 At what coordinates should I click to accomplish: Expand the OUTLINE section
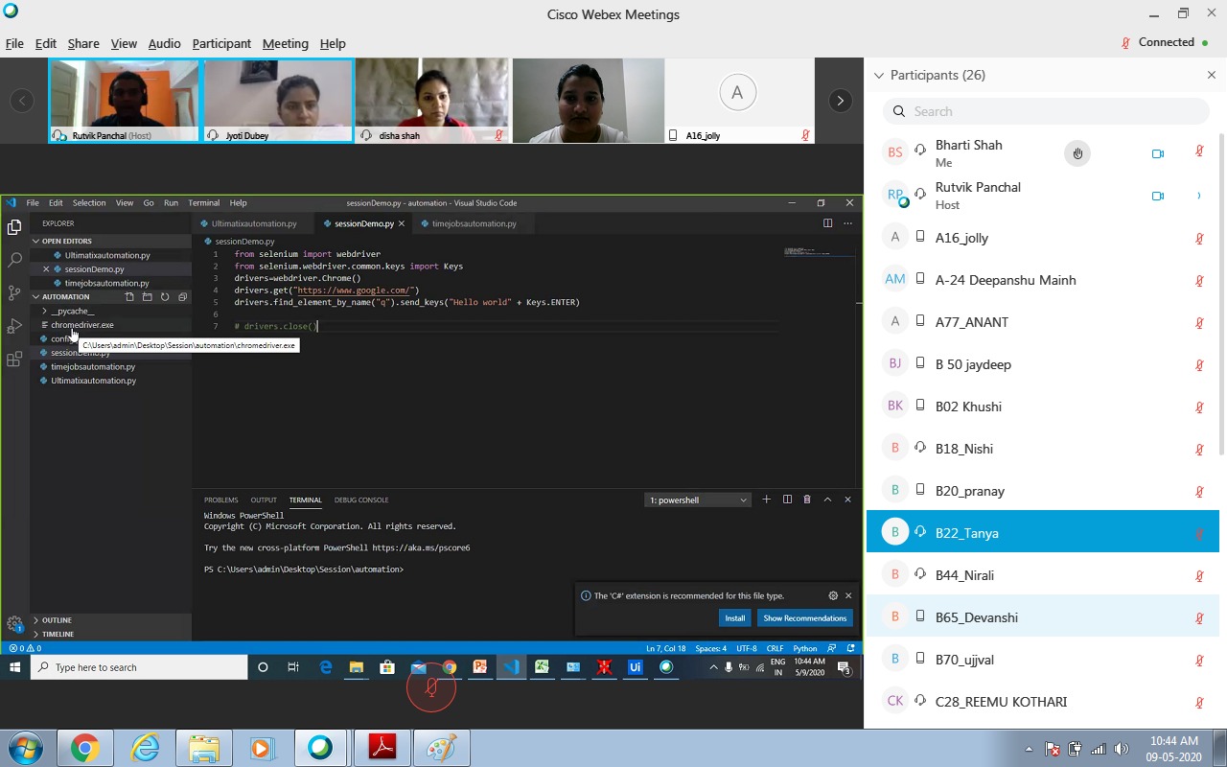pos(57,620)
